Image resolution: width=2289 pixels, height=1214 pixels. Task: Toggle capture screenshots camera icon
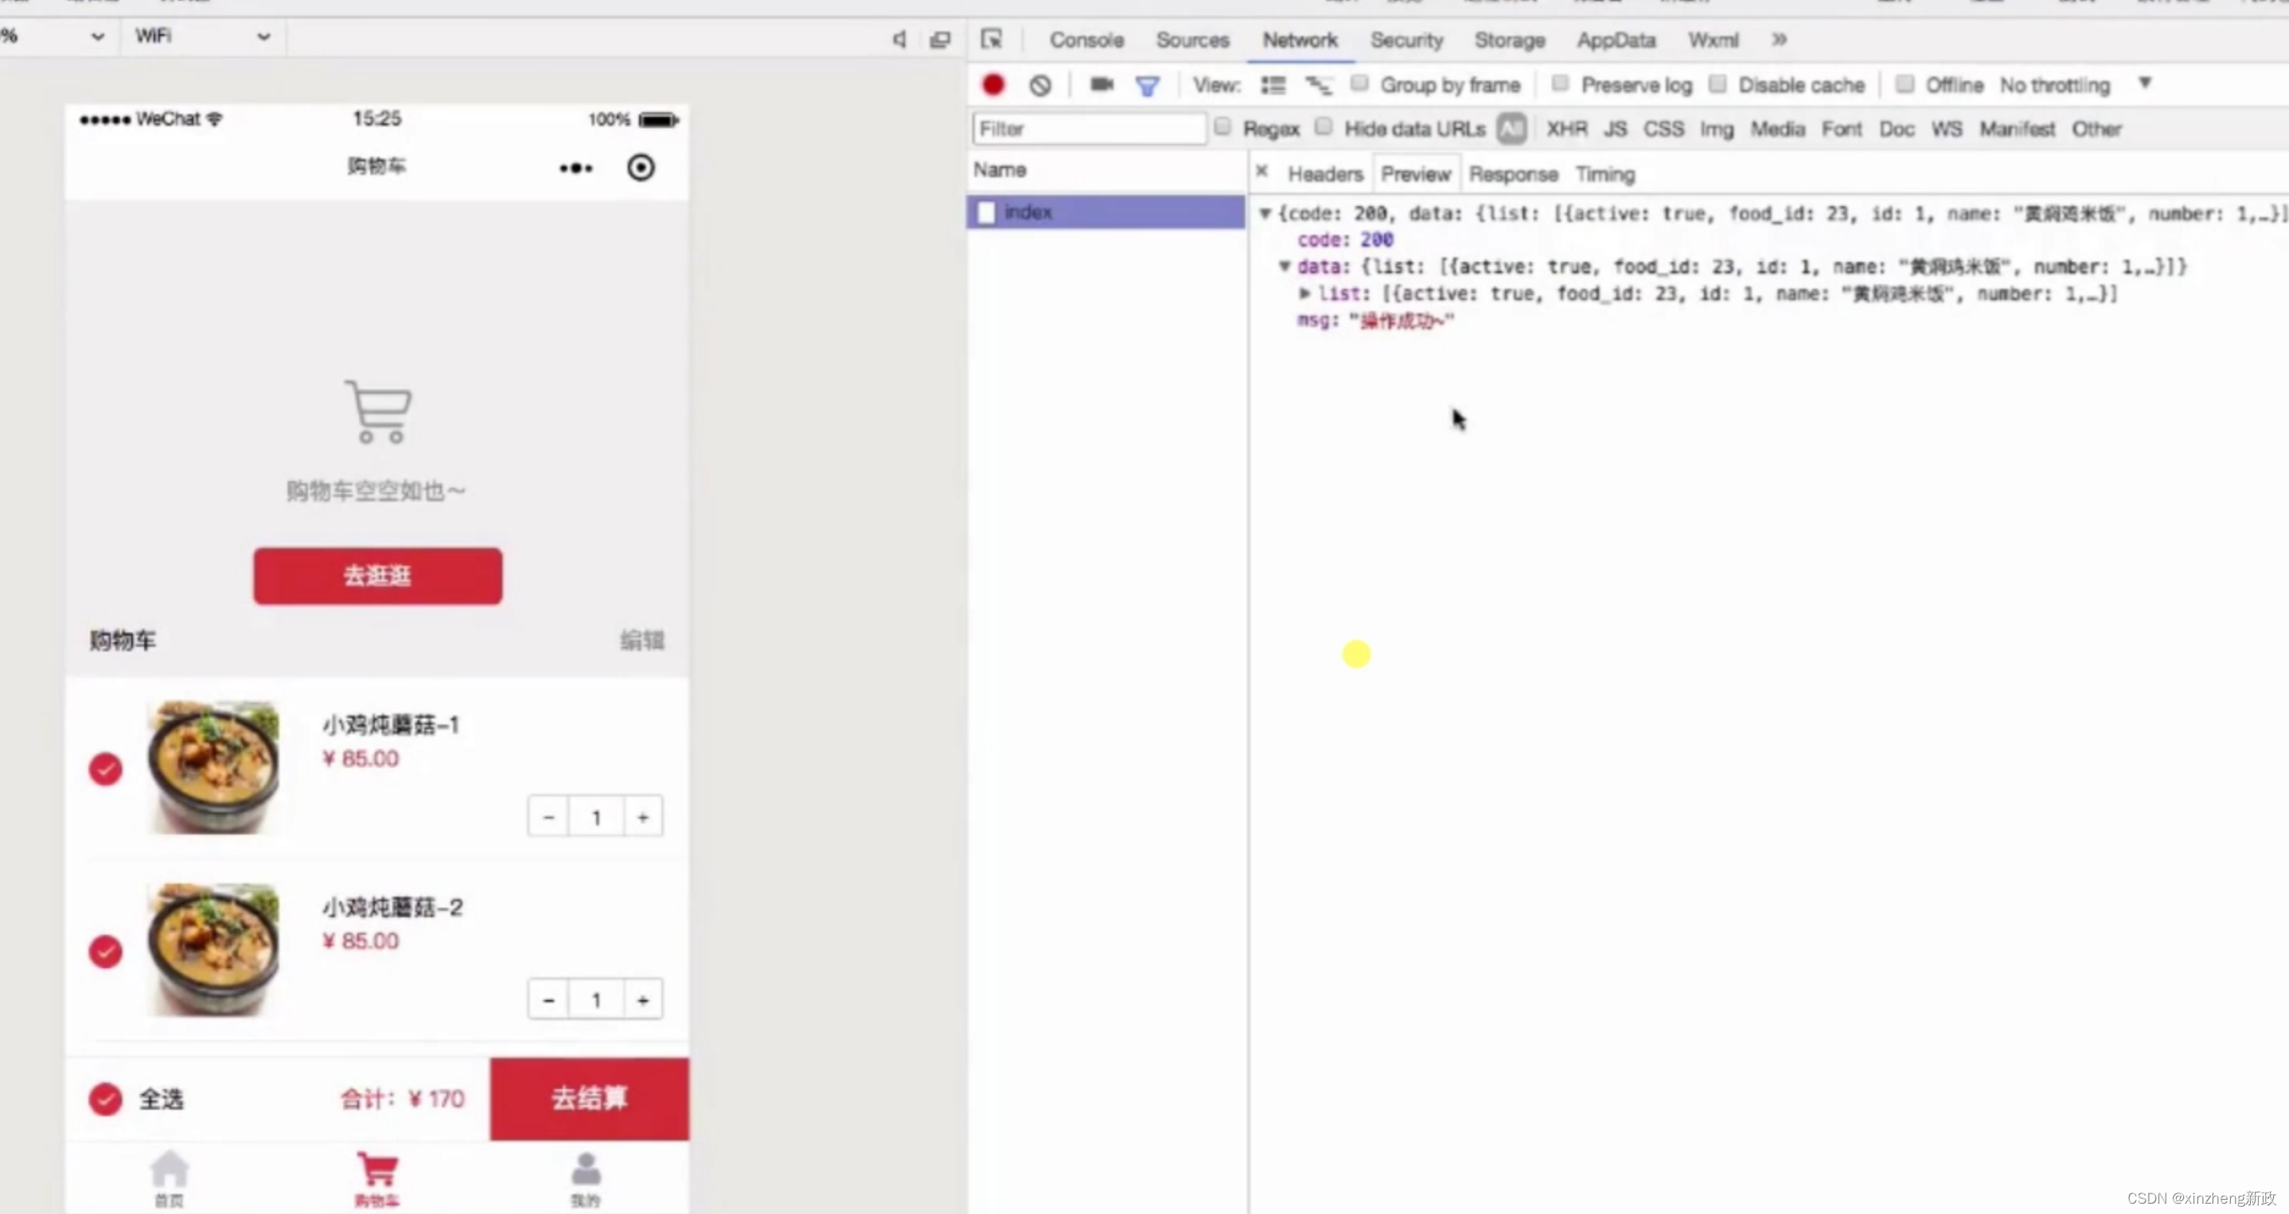(1102, 84)
